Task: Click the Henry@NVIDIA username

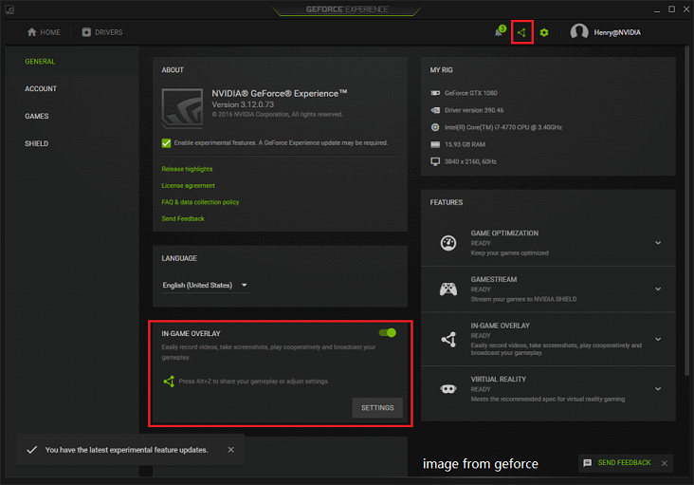Action: (617, 32)
